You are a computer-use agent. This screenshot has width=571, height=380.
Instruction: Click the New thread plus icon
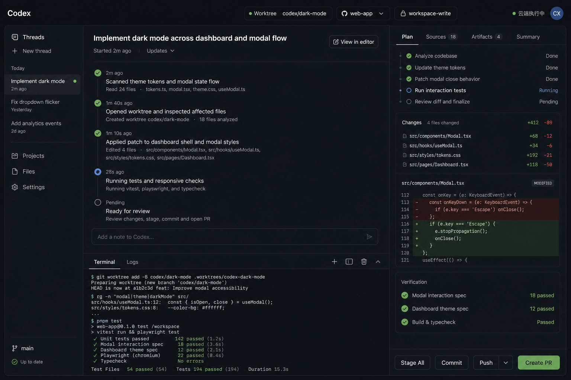pyautogui.click(x=15, y=51)
